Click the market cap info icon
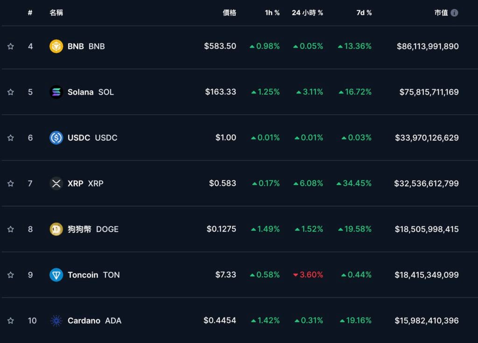Viewport: 478px width, 343px height. [454, 13]
